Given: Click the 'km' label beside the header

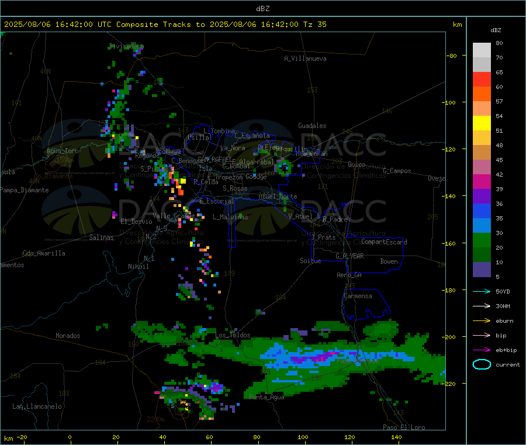Looking at the screenshot, I should pos(457,25).
